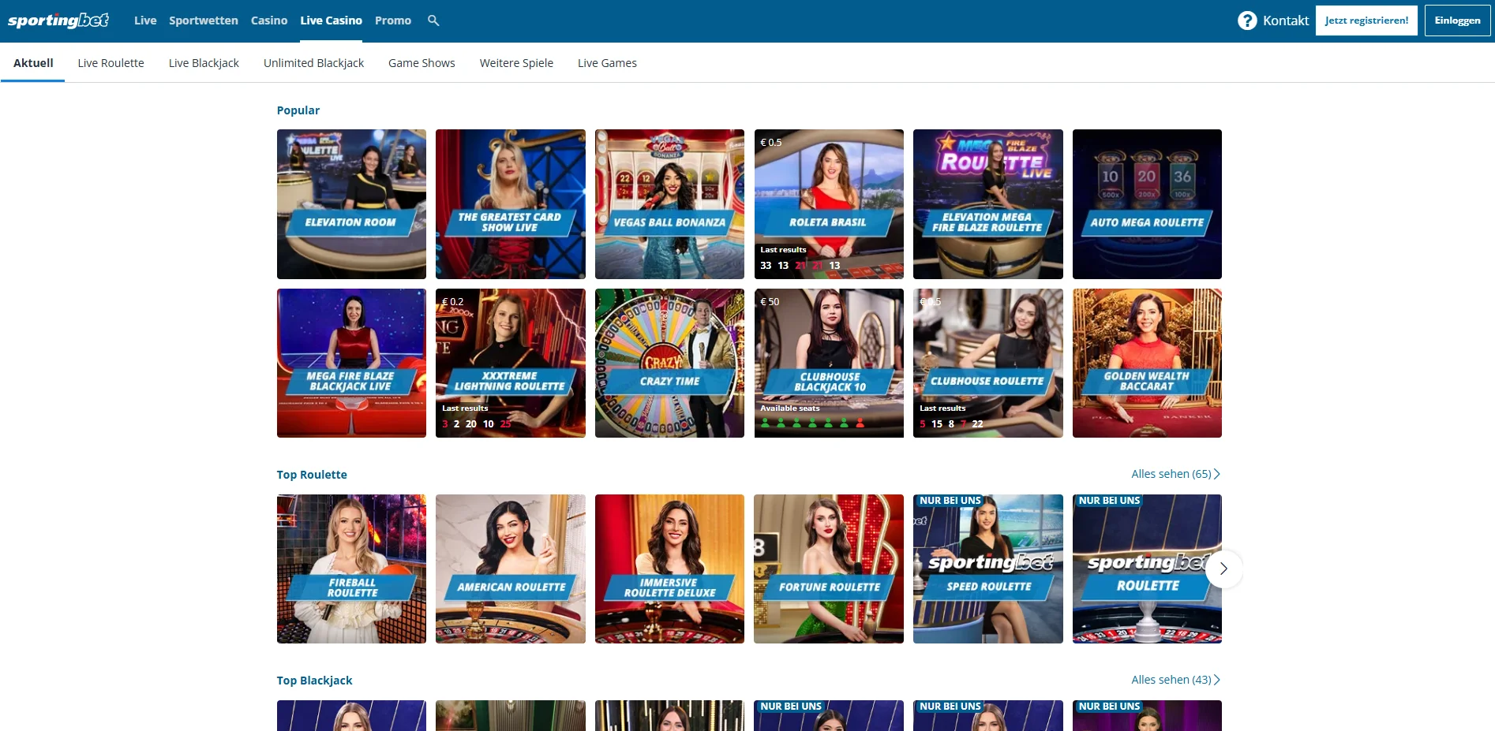Open sportingbet Speed Roulette tile
The height and width of the screenshot is (731, 1495).
[988, 569]
